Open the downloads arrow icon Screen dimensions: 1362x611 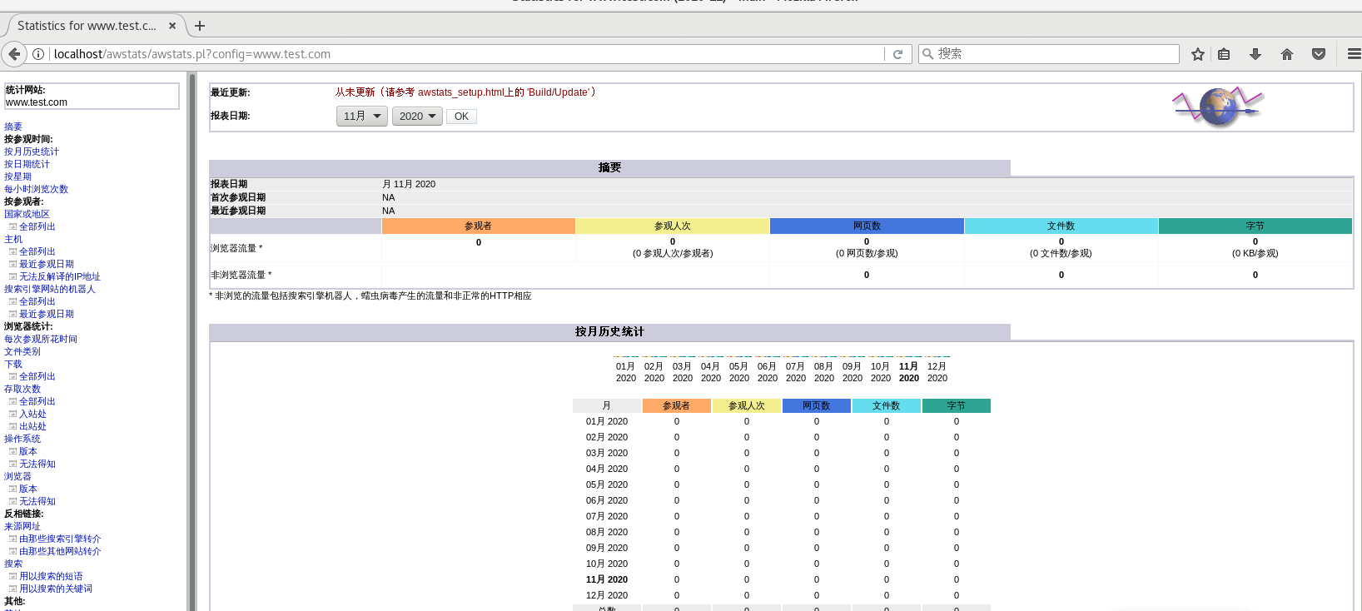pyautogui.click(x=1255, y=54)
